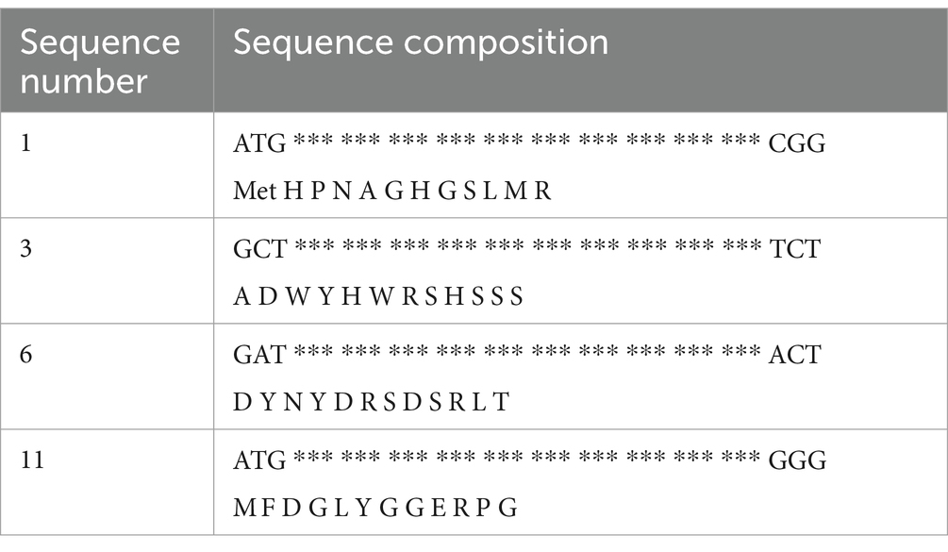Click "Met" in the sequence 1 peptide line
Image resolution: width=948 pixels, height=552 pixels.
tap(256, 192)
